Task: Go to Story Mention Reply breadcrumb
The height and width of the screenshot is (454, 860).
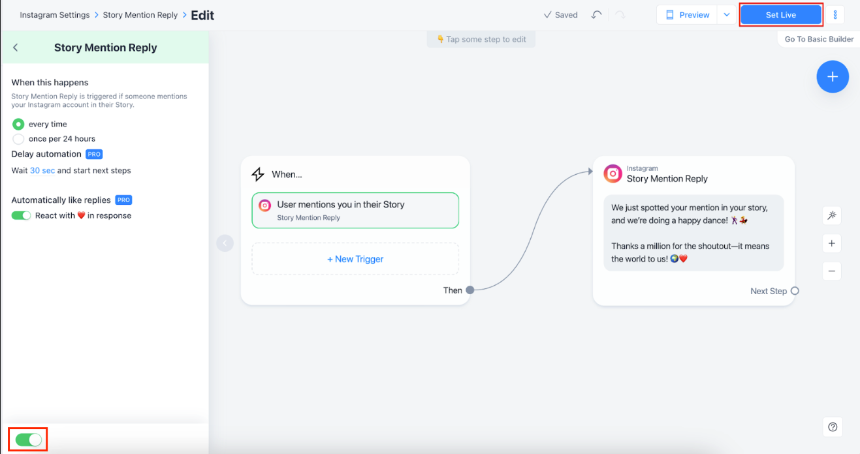Action: 140,15
